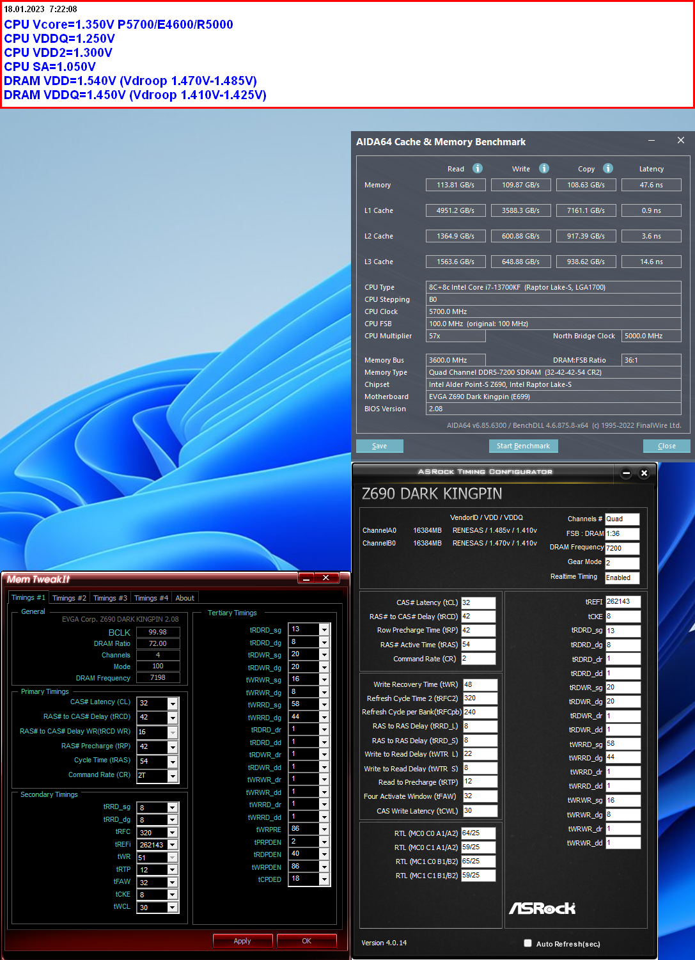Open the tCPDED dropdown arrow
Image resolution: width=695 pixels, height=960 pixels.
click(324, 879)
